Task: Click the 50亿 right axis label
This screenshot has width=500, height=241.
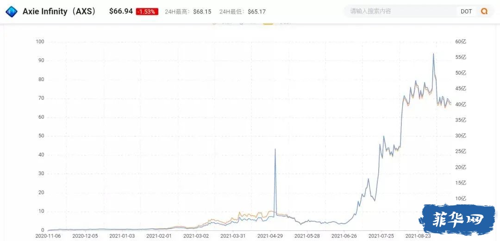Action: click(x=461, y=73)
